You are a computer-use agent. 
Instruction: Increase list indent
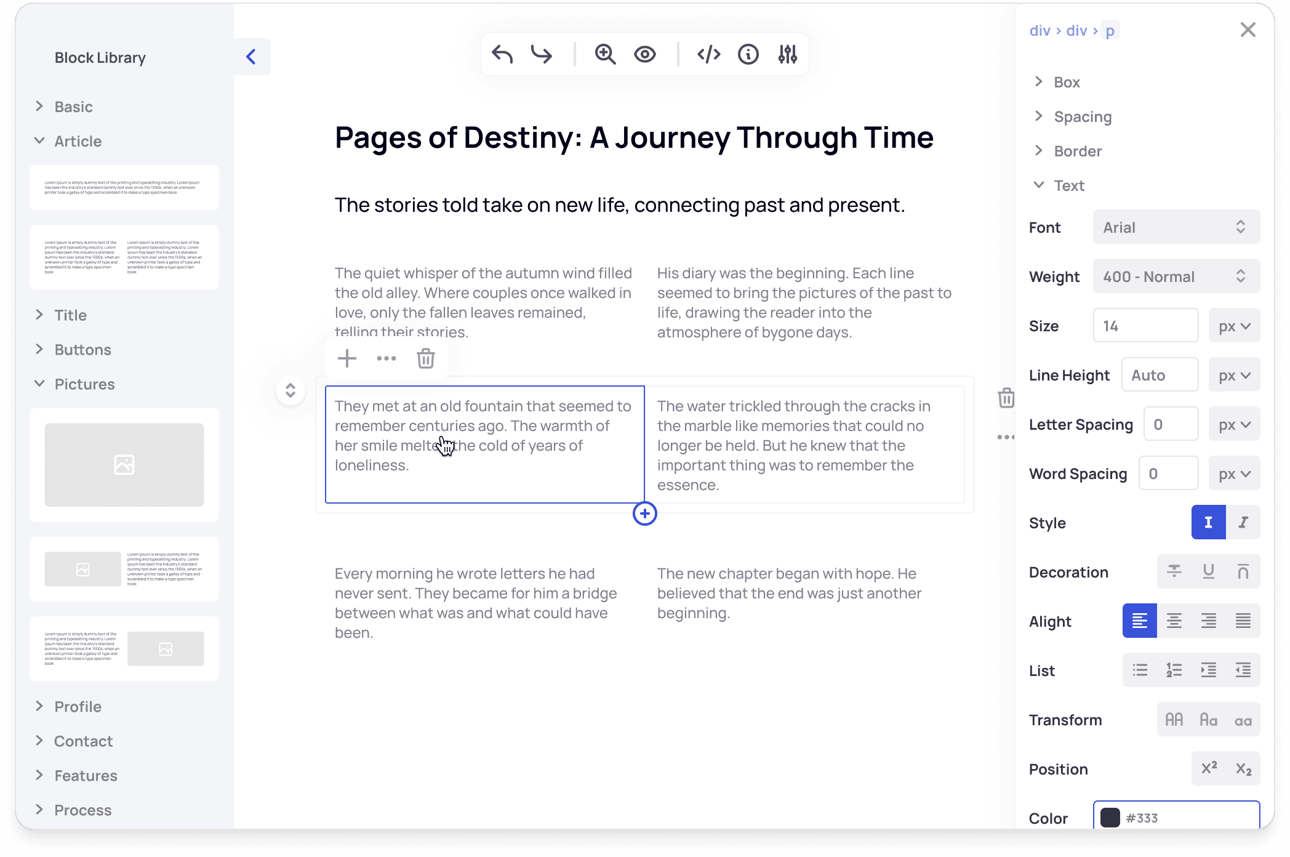tap(1209, 670)
